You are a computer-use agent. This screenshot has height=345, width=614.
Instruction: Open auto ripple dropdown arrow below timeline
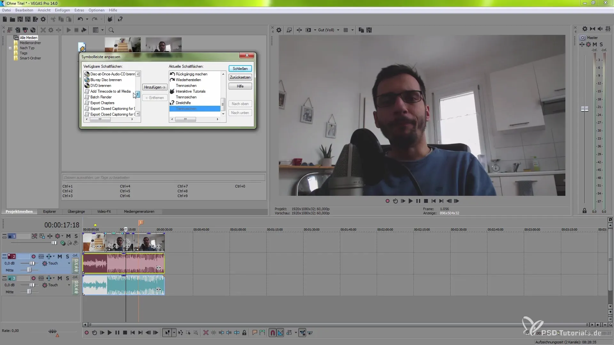click(296, 333)
